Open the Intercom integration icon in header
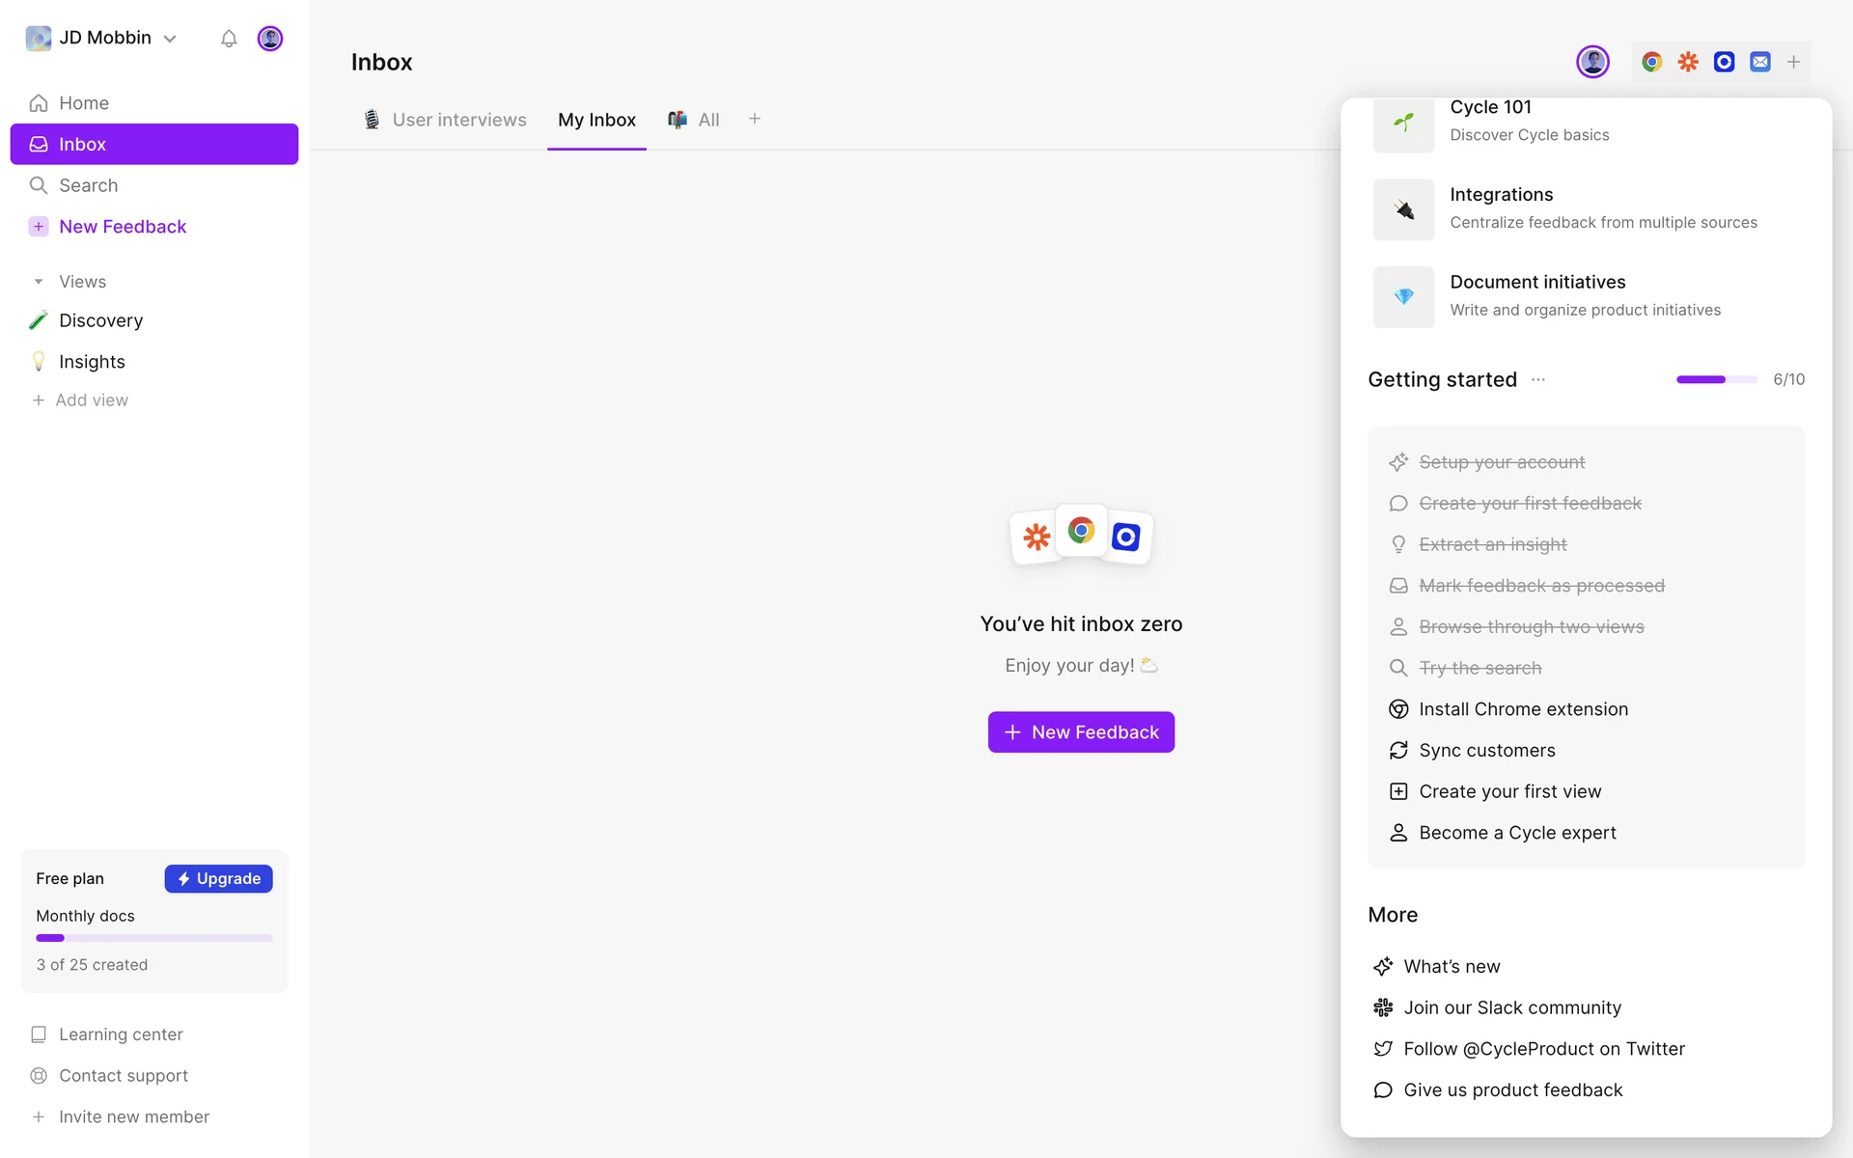1853x1158 pixels. tap(1724, 62)
